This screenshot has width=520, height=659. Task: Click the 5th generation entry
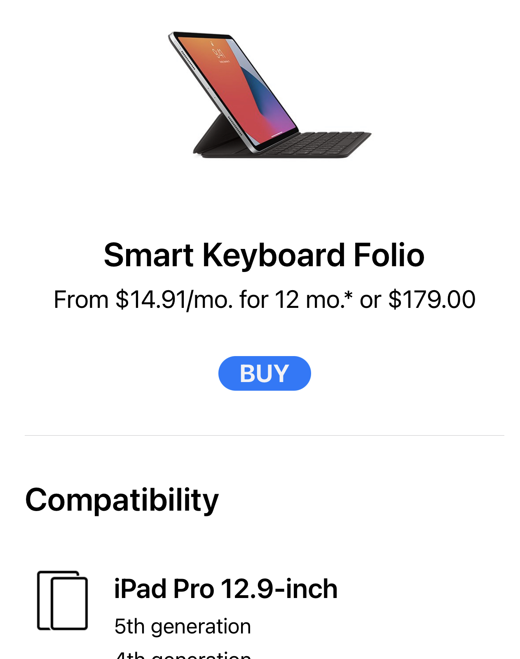tap(183, 626)
